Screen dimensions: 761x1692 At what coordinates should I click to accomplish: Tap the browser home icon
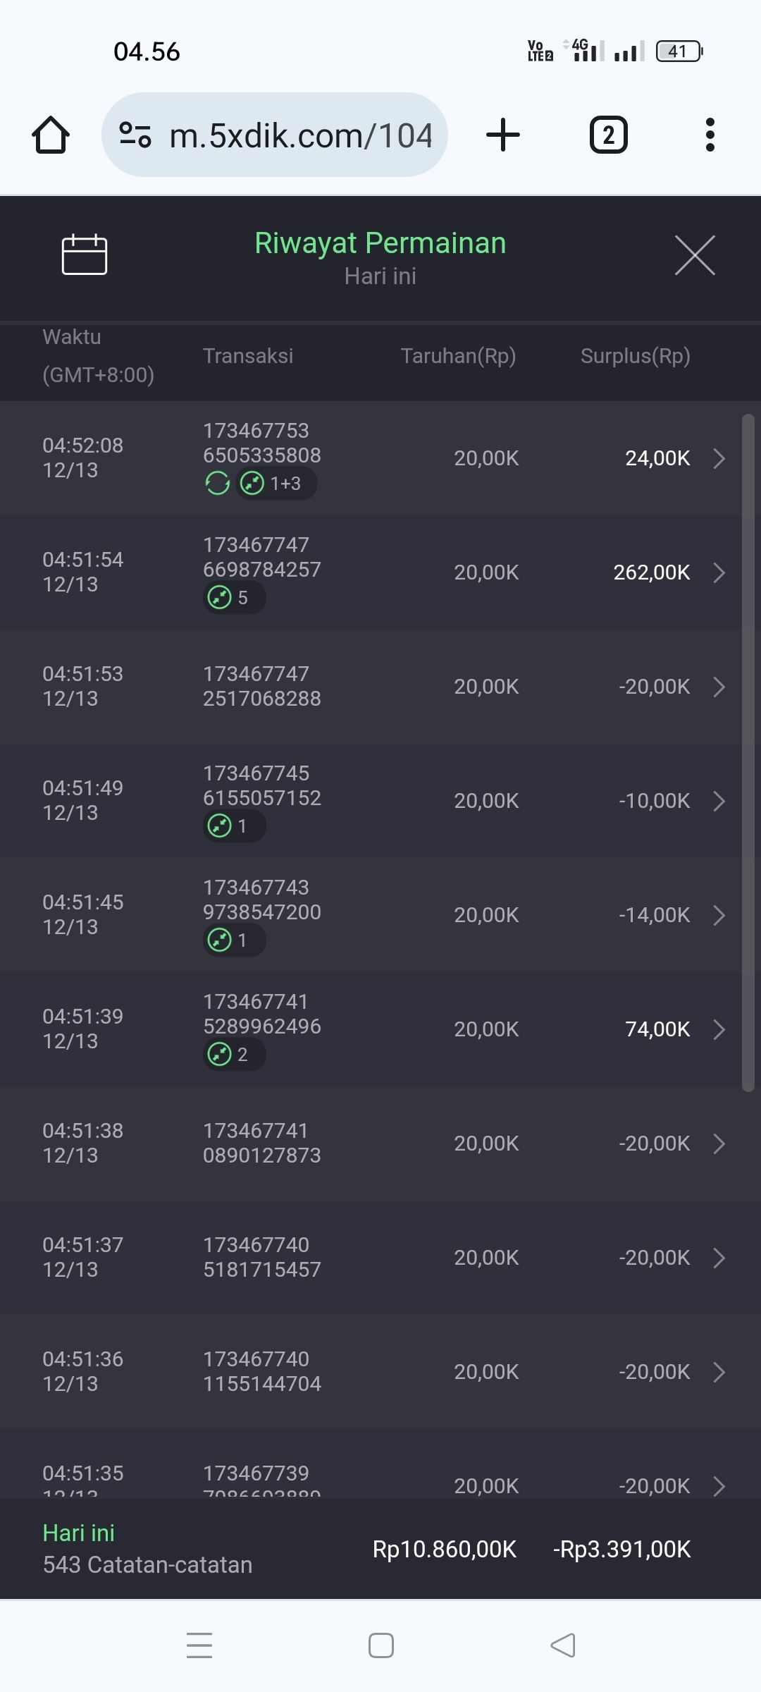click(x=51, y=135)
